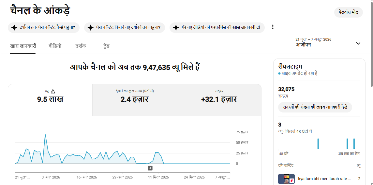Click the '-48 घंटे' chart label
The width and height of the screenshot is (373, 185).
tap(283, 154)
